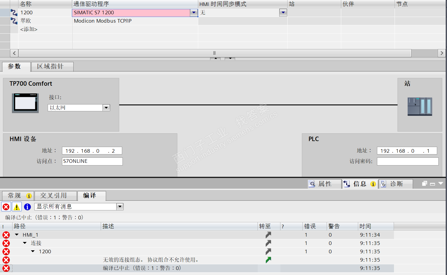The height and width of the screenshot is (275, 447).
Task: Click the error icon in the HMI_1 row
Action: 6,235
